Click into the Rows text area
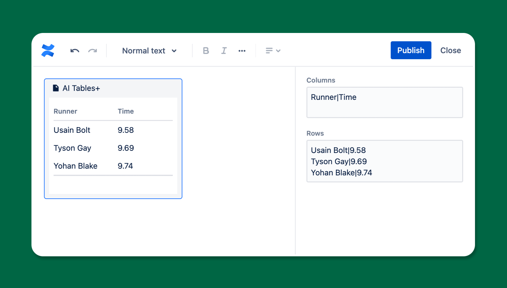This screenshot has width=507, height=288. pos(385,161)
